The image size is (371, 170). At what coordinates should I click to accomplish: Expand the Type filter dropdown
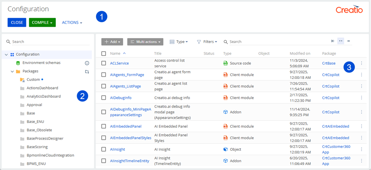[x=179, y=42]
